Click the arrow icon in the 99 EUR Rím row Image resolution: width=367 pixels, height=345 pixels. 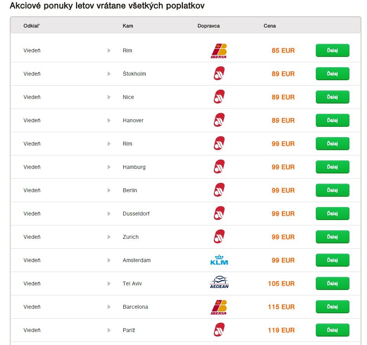pyautogui.click(x=109, y=144)
